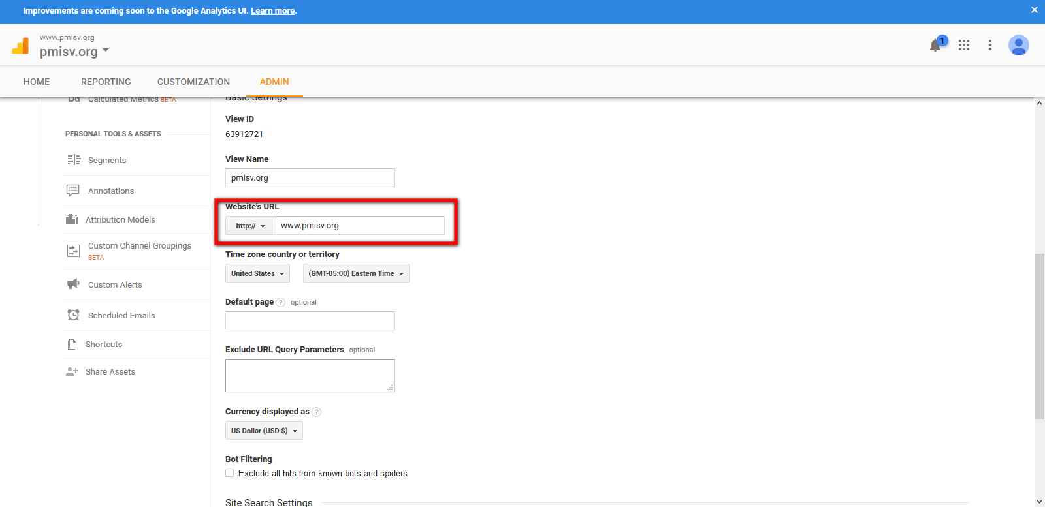Open the notifications bell

pyautogui.click(x=935, y=45)
